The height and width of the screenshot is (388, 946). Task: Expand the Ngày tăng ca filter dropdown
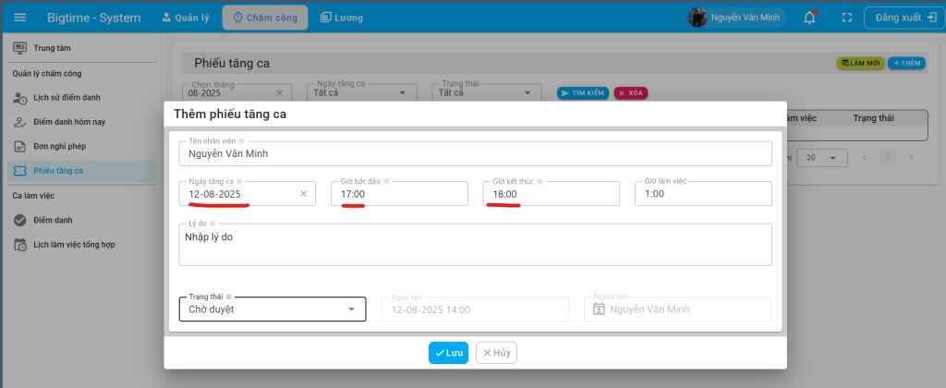click(402, 93)
